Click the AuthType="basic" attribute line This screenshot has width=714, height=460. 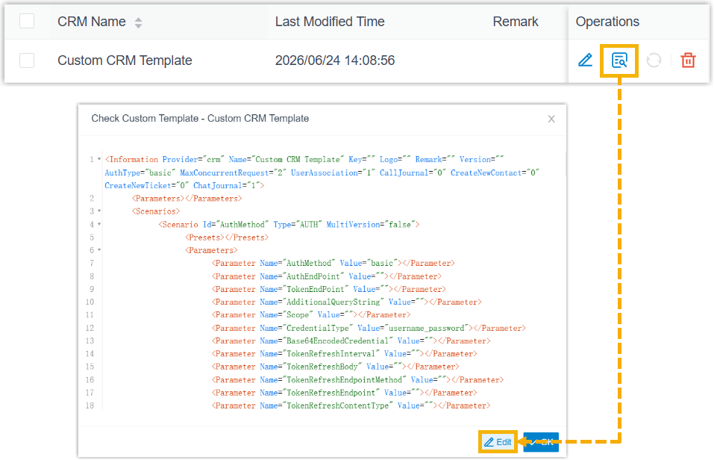322,172
